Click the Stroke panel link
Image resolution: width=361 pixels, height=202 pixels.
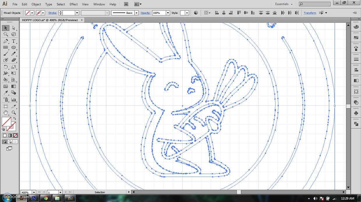click(53, 13)
